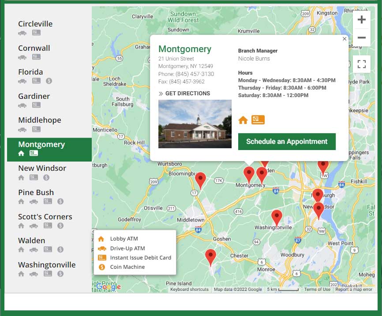Viewport: 382px width, 316px height.
Task: Click Walden coin machine icon
Action: pos(60,249)
